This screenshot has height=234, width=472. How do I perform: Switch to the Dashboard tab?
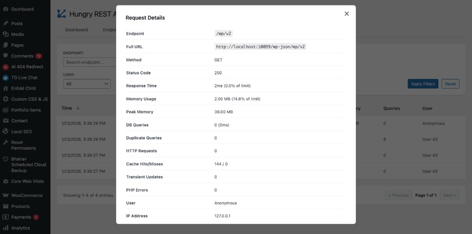pyautogui.click(x=77, y=30)
